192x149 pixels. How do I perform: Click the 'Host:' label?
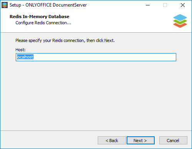point(20,50)
